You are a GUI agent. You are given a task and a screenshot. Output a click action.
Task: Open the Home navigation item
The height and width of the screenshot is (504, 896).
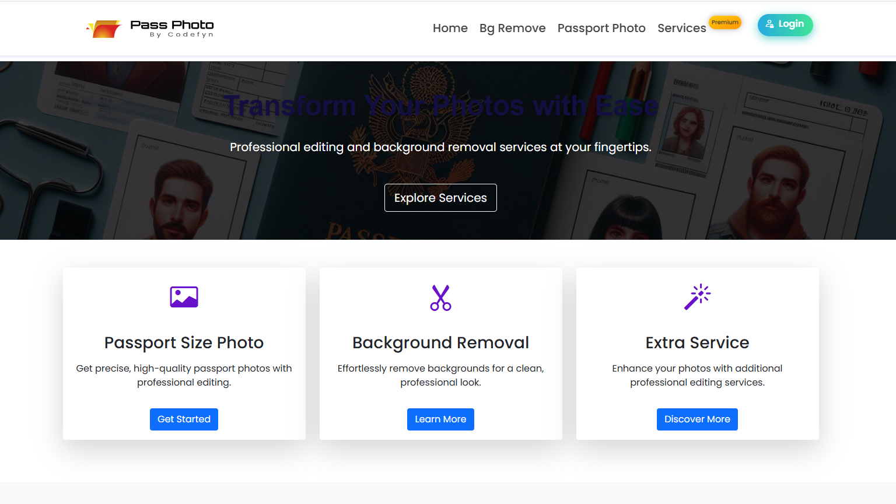(x=450, y=28)
